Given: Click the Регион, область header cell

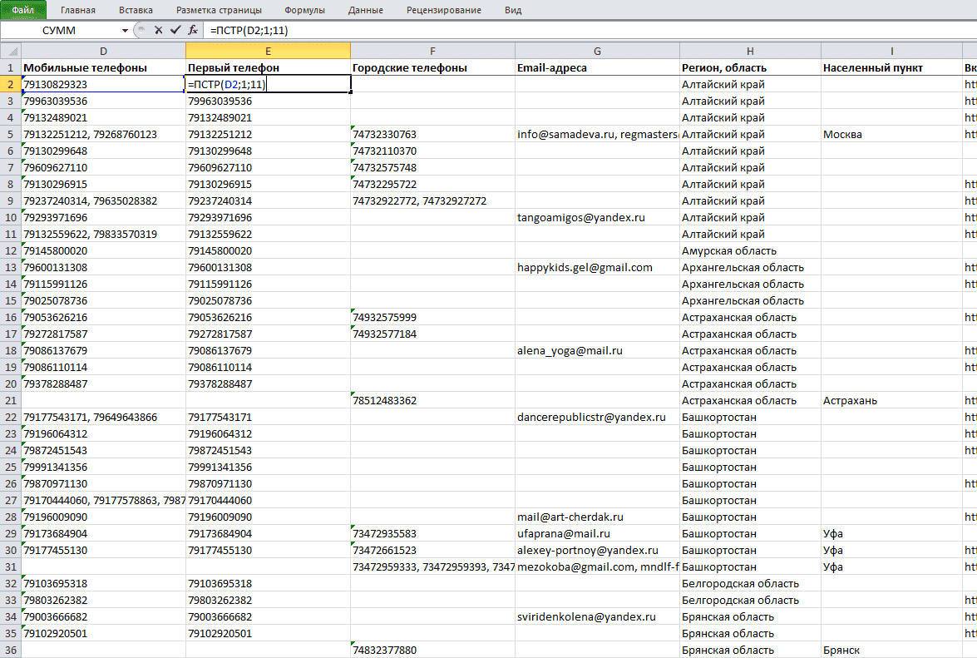Looking at the screenshot, I should (750, 67).
